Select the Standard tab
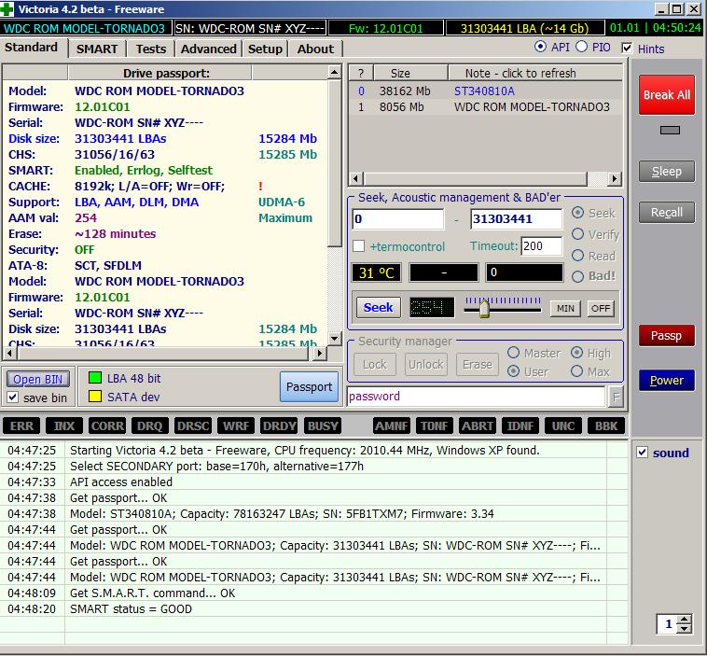707x656 pixels. tap(32, 48)
